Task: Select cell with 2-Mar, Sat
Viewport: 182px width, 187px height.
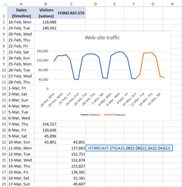Action: tap(21, 94)
